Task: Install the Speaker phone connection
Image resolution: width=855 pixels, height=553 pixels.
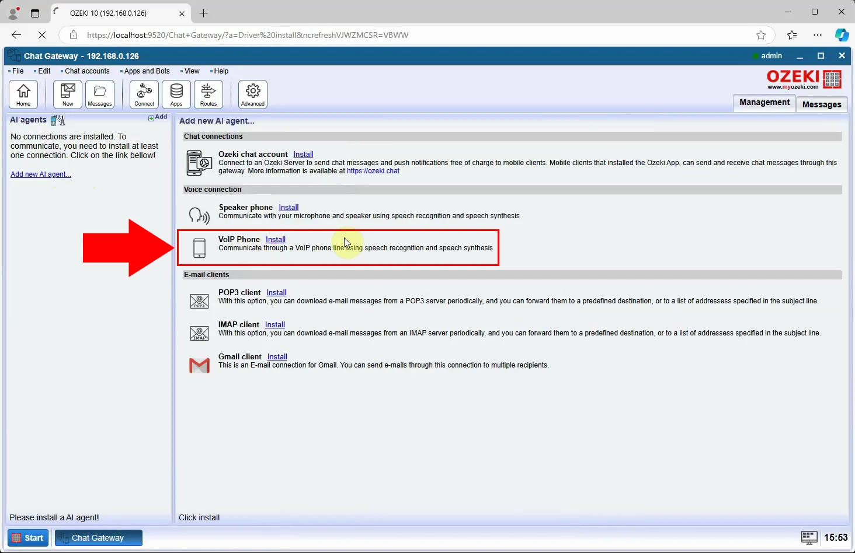Action: pyautogui.click(x=289, y=208)
